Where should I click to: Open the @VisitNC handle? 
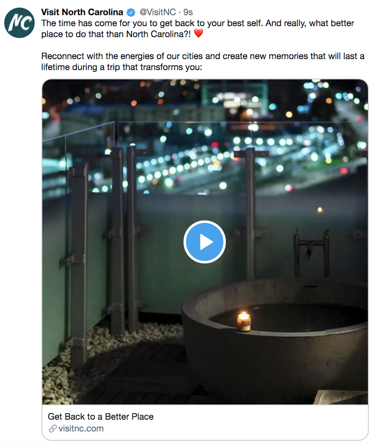click(157, 12)
